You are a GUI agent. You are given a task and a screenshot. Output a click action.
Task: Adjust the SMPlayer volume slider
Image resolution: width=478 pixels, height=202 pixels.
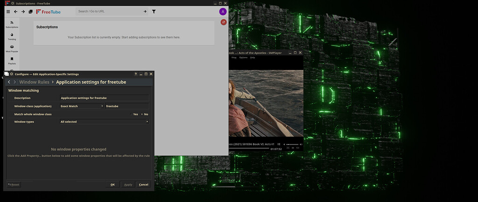[x=292, y=144]
